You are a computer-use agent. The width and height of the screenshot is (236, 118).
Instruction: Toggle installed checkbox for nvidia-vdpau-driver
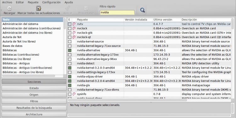[70, 76]
